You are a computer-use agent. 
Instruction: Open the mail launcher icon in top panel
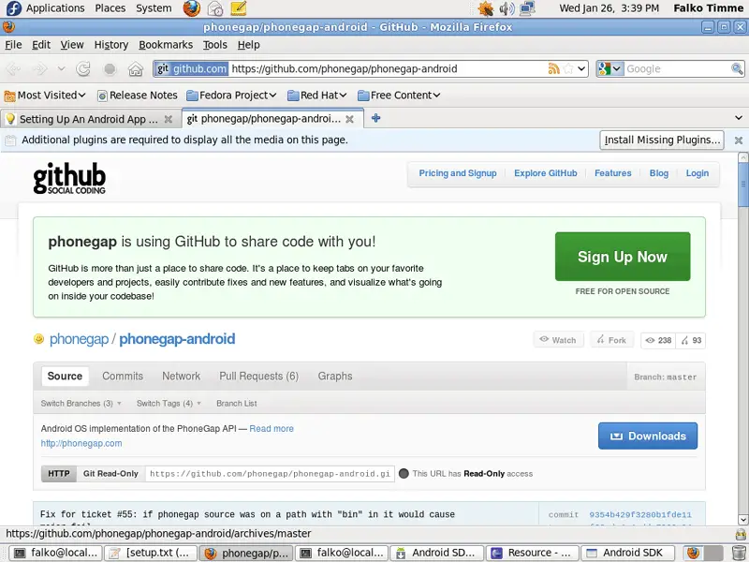click(215, 8)
